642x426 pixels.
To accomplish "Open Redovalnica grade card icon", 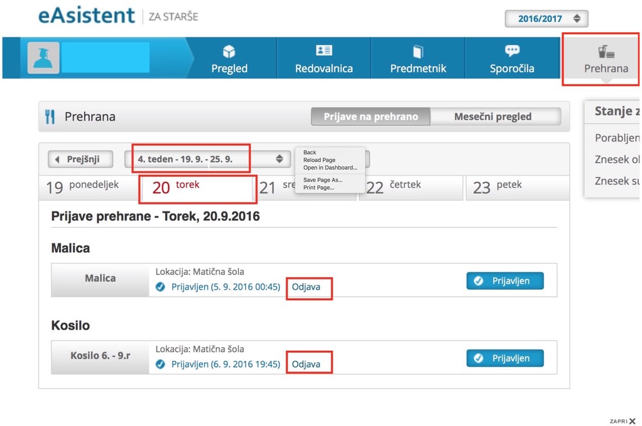I will (x=324, y=51).
